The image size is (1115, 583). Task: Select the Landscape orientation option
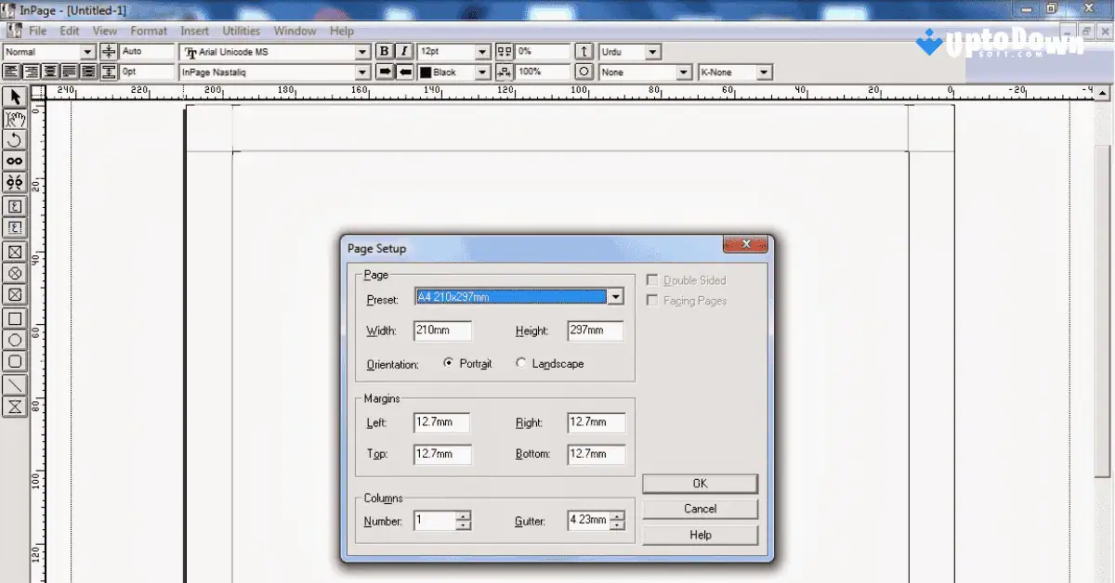(521, 364)
